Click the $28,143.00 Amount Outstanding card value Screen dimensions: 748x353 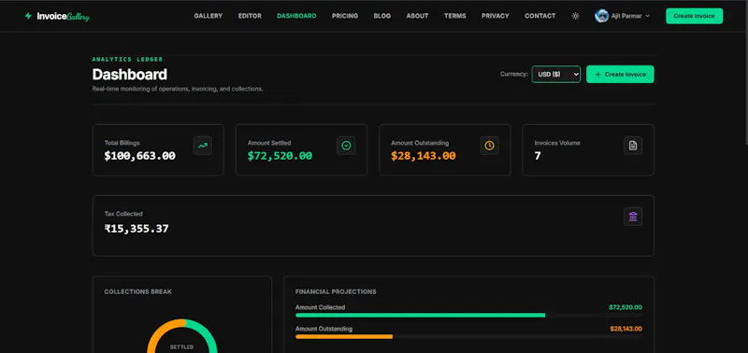click(x=424, y=156)
